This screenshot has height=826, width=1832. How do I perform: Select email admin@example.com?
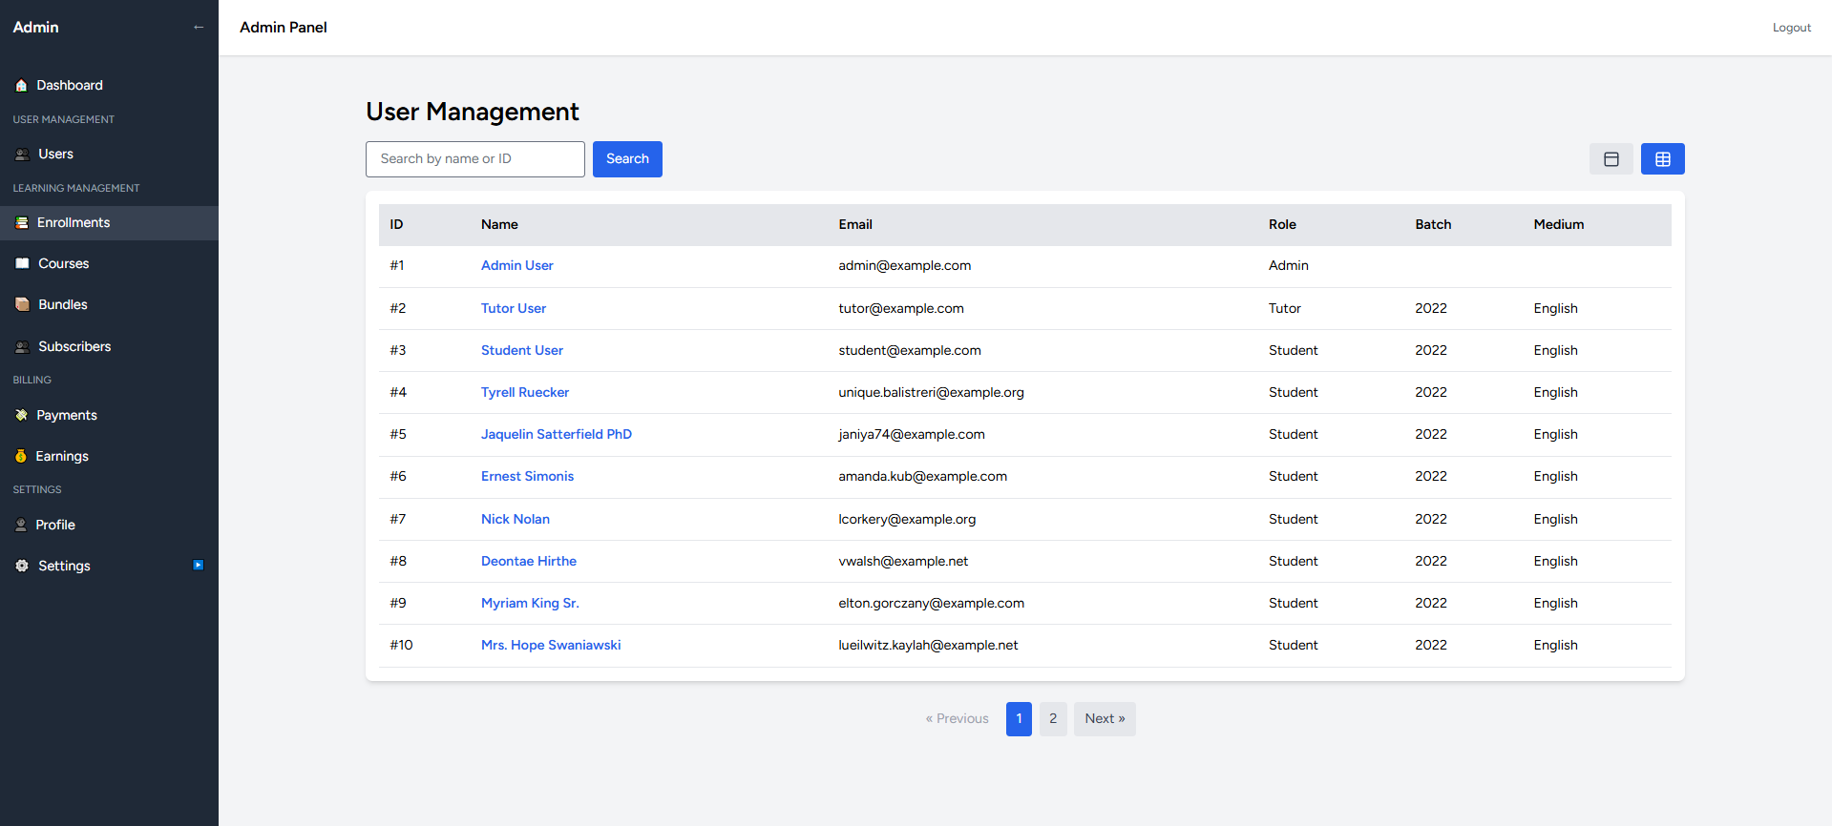click(x=905, y=266)
